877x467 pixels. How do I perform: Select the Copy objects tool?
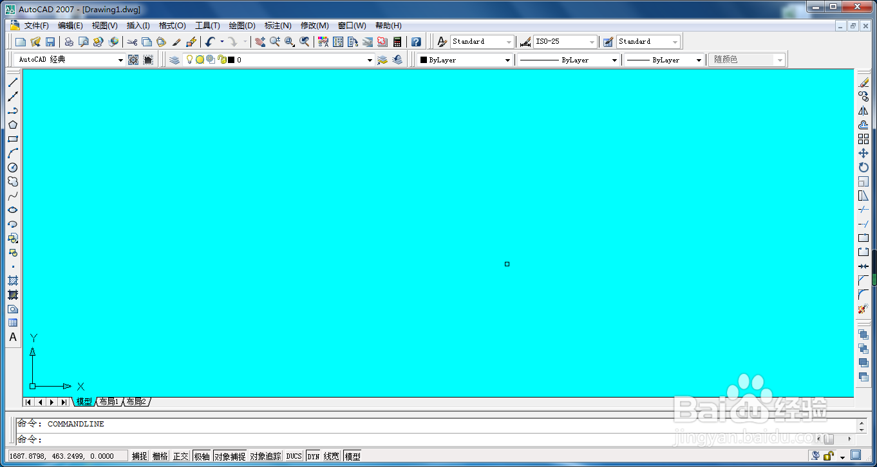click(863, 96)
